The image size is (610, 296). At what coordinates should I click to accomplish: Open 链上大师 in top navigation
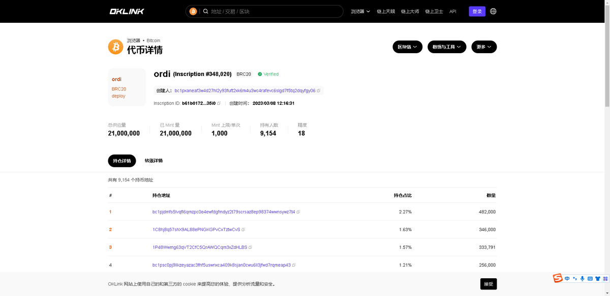(410, 11)
